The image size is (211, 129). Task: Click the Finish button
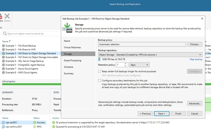pyautogui.click(x=178, y=114)
